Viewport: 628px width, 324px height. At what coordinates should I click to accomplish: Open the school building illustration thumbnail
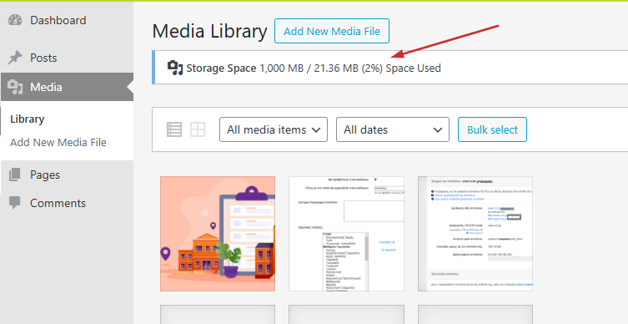[218, 234]
